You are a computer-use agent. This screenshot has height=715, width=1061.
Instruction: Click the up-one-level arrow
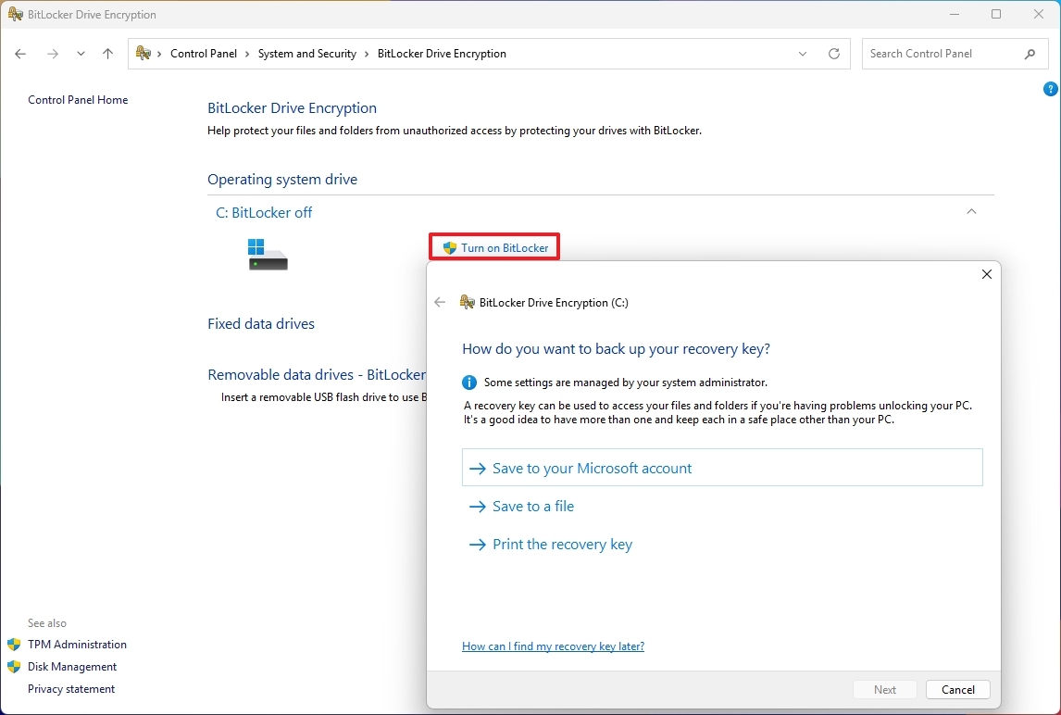107,54
